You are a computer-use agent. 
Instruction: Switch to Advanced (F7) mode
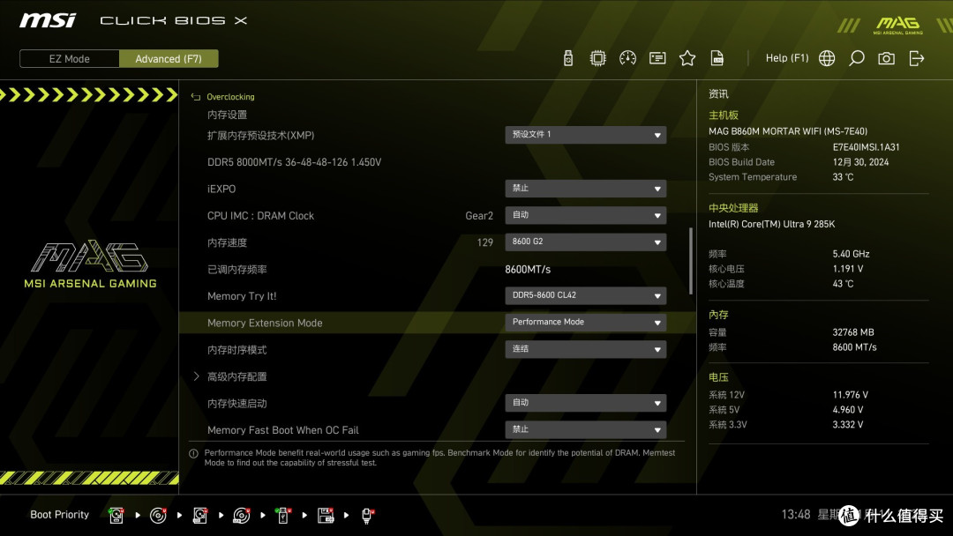[x=169, y=59]
